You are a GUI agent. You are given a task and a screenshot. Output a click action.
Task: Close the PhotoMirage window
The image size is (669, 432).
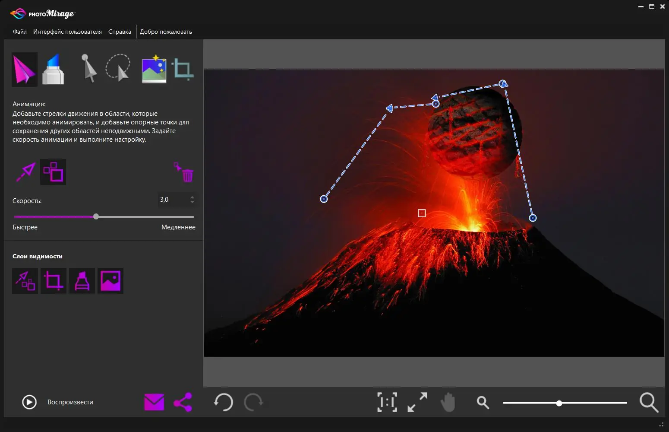click(663, 6)
